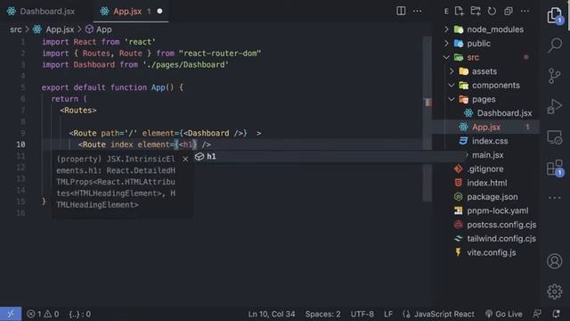Viewport: 570px width, 321px height.
Task: Change file encoding UTF-8
Action: tap(362, 314)
